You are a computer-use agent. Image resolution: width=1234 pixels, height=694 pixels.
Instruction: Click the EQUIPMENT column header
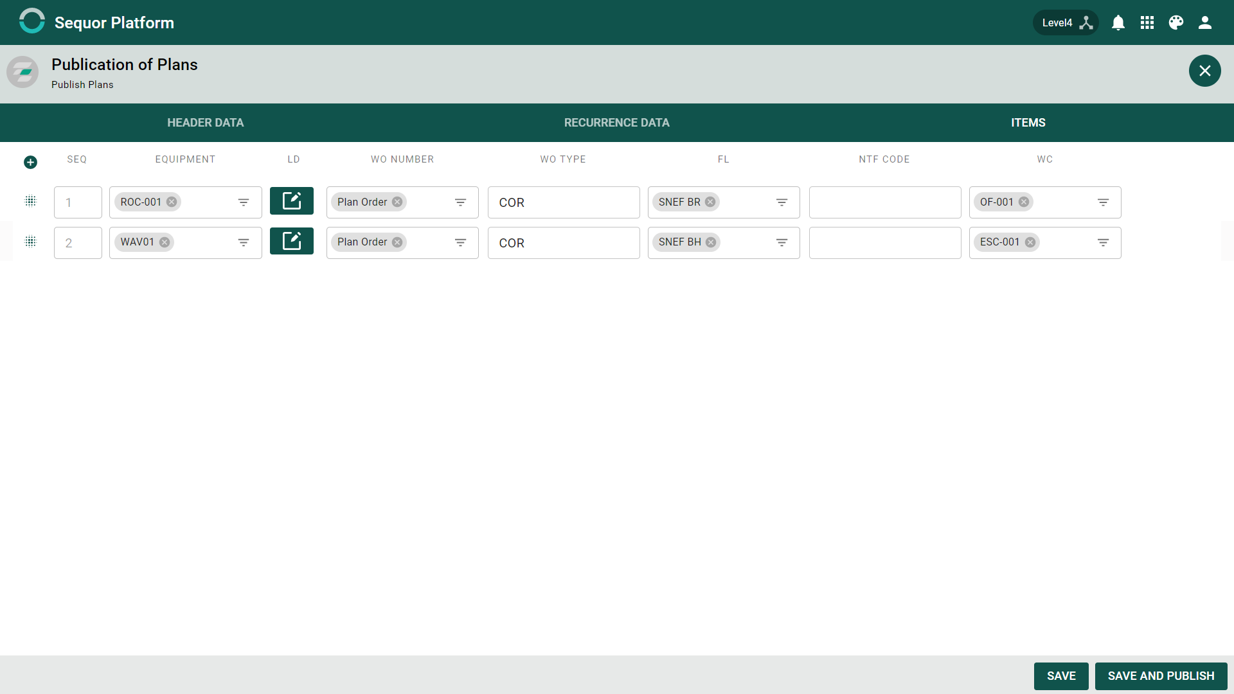(185, 159)
